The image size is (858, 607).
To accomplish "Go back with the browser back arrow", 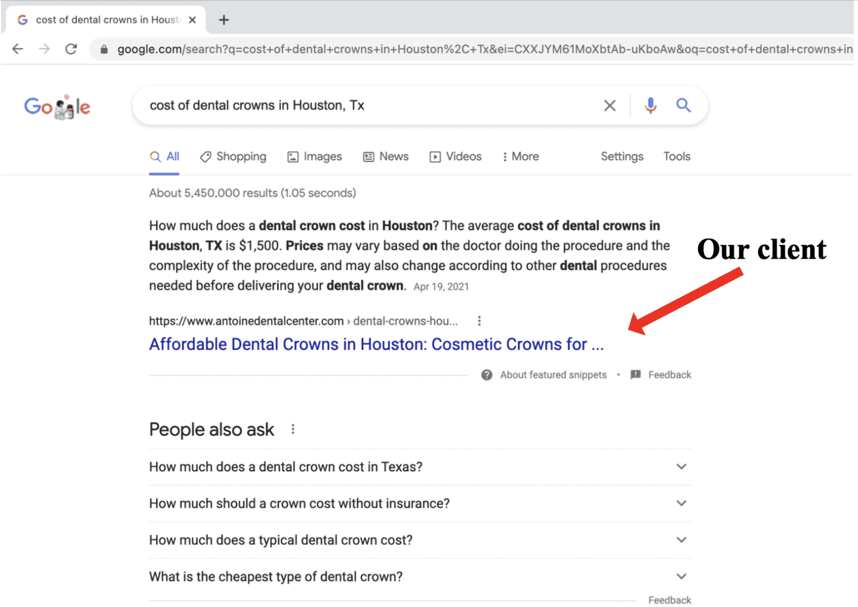I will 18,49.
